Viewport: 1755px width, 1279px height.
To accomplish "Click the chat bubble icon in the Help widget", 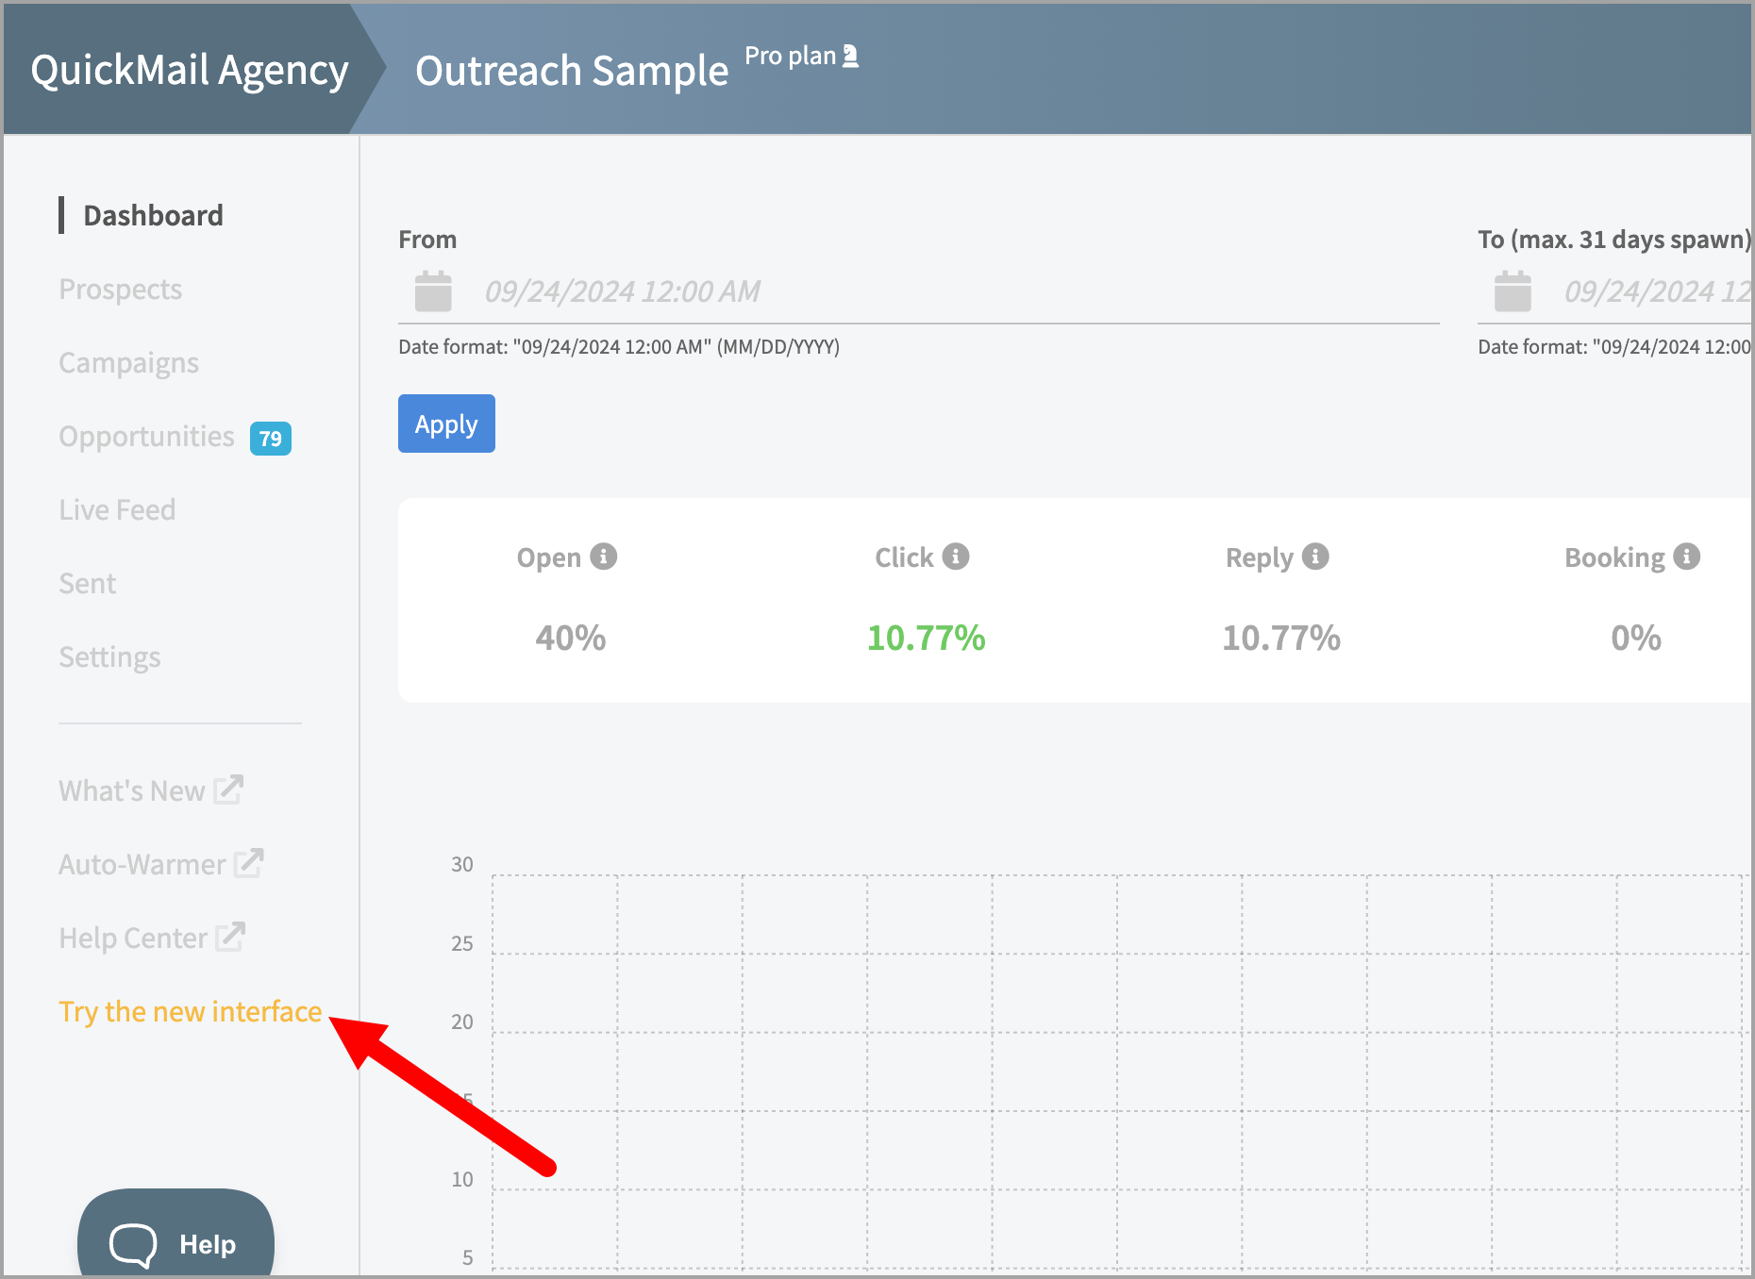I will [133, 1245].
